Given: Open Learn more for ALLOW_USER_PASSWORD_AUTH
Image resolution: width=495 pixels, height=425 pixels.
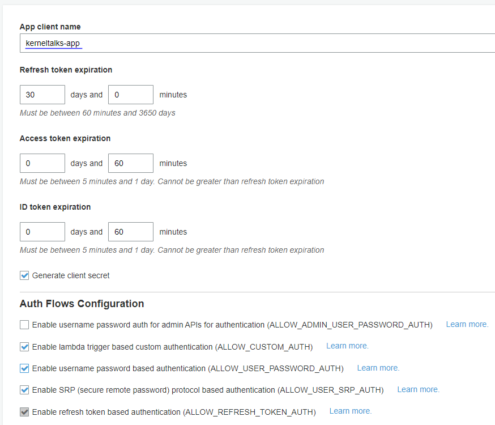Looking at the screenshot, I should point(378,368).
